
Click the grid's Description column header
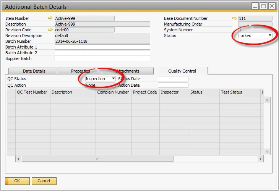pos(73,92)
